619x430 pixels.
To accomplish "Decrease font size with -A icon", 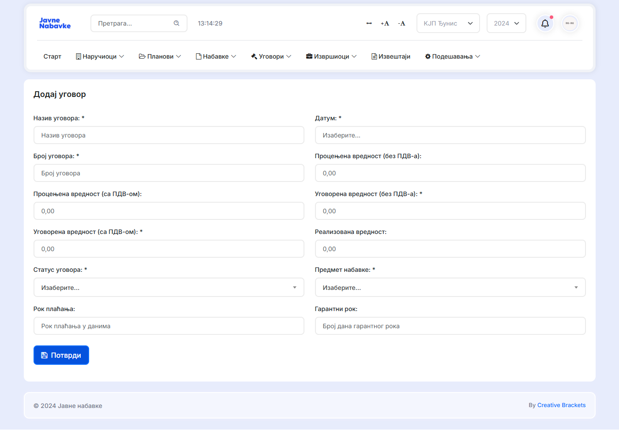I will (x=401, y=23).
